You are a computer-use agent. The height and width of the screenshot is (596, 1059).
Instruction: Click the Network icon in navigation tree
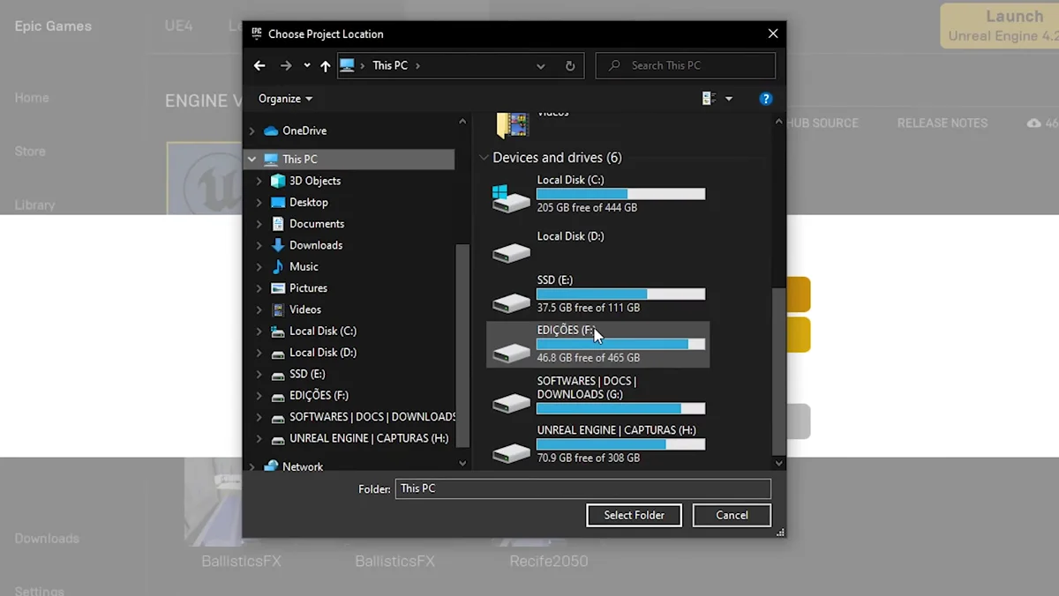click(271, 466)
